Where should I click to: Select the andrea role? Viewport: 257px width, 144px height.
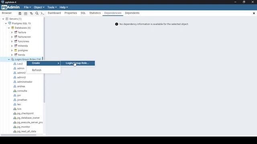point(21,86)
